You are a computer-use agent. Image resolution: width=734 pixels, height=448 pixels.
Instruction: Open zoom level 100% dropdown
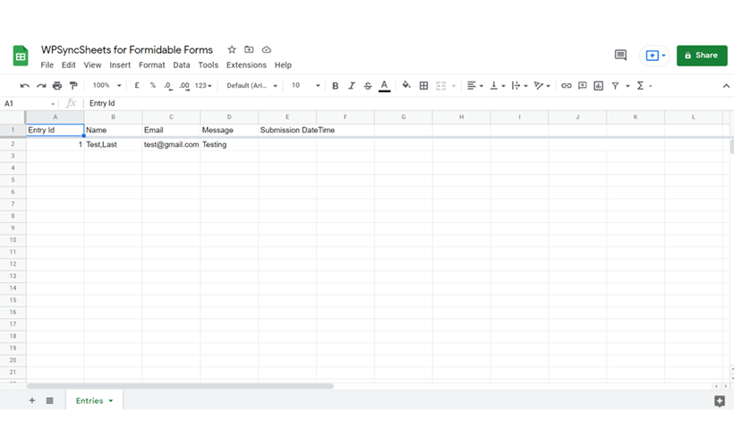point(107,85)
